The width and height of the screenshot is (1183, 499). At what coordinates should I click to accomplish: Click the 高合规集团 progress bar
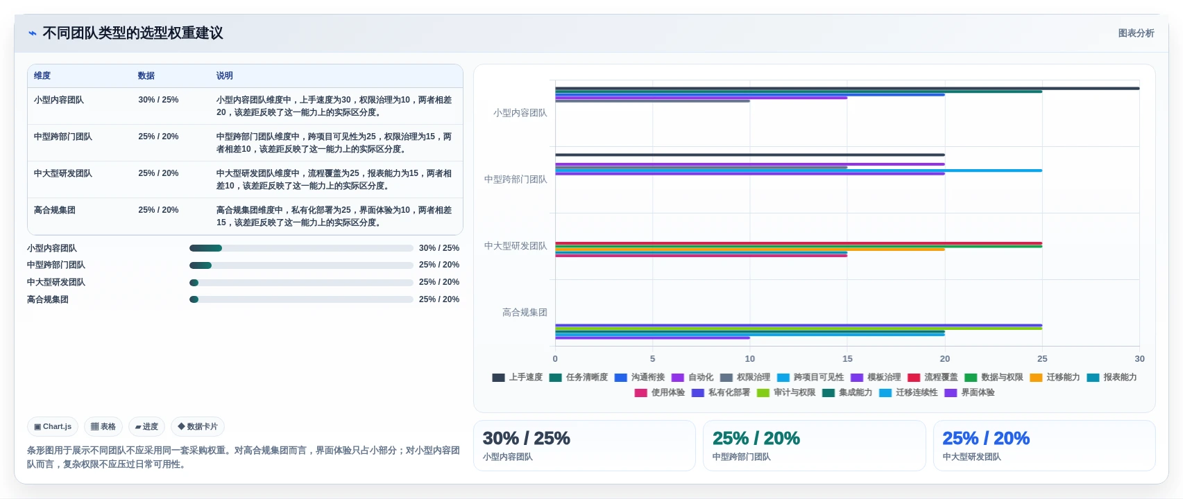[301, 299]
